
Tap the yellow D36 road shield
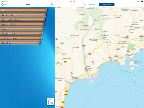tap(65, 62)
